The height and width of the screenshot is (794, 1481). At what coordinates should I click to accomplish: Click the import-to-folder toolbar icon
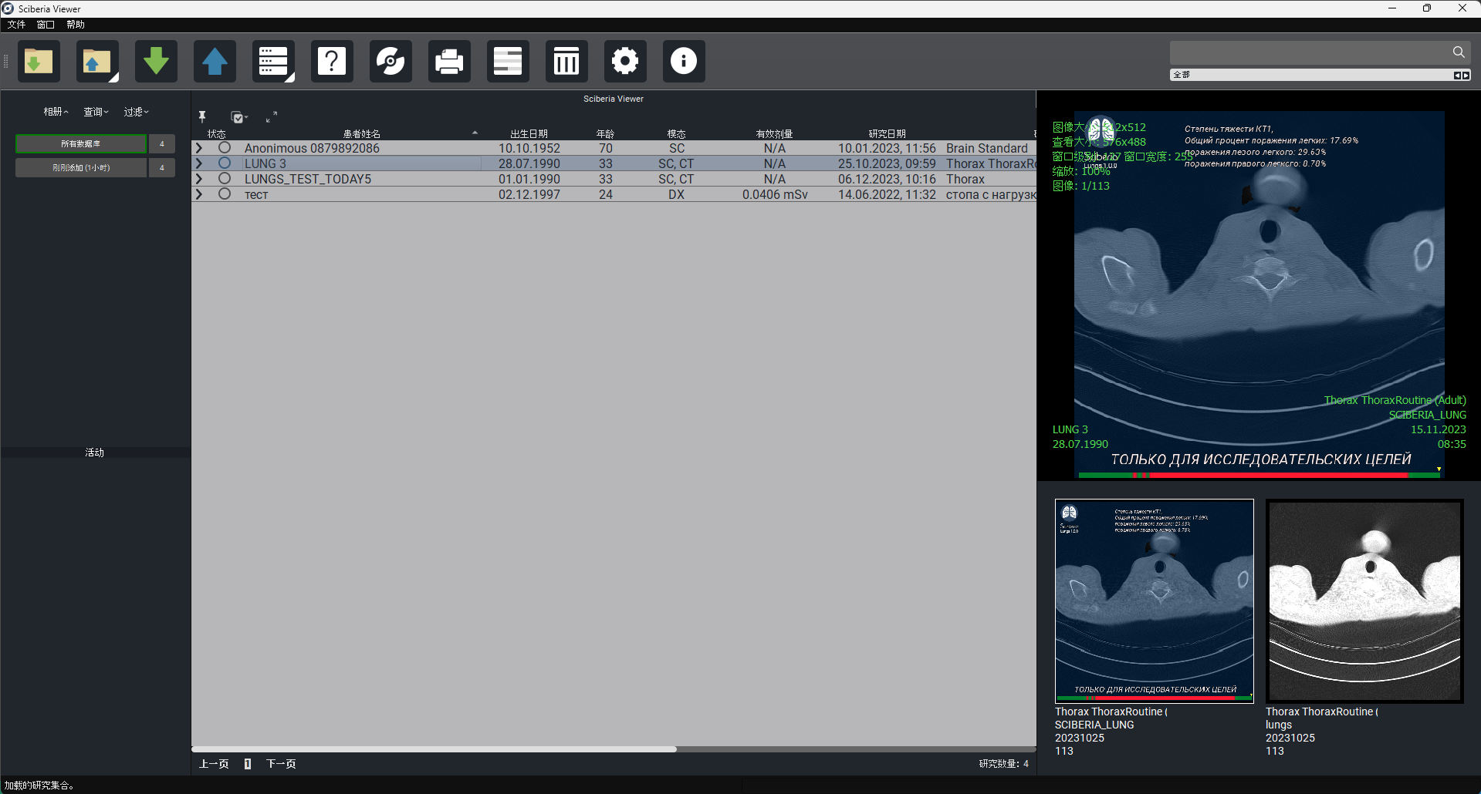39,61
